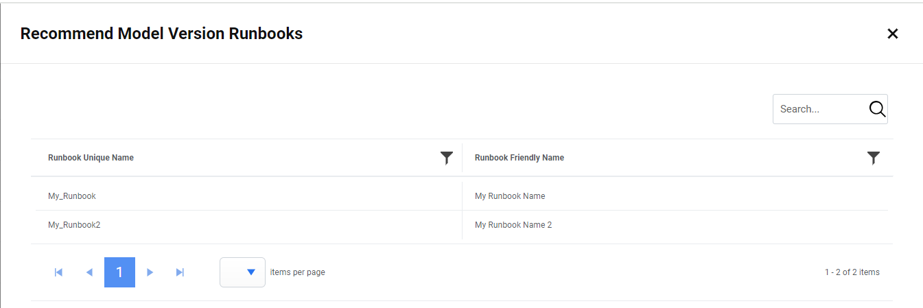Click the My Runbook Name 2 cell
The image size is (923, 308).
click(x=513, y=225)
